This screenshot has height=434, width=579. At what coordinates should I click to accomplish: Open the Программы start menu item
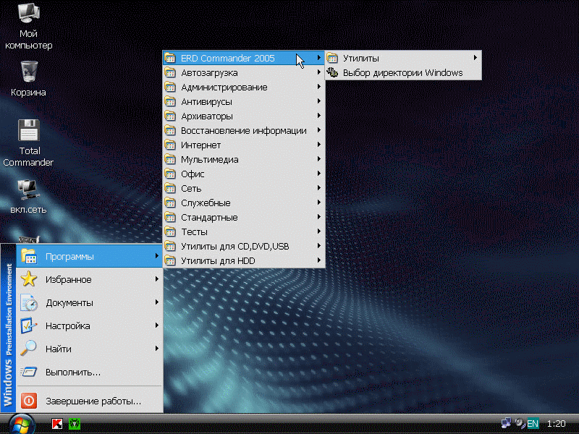click(x=89, y=256)
